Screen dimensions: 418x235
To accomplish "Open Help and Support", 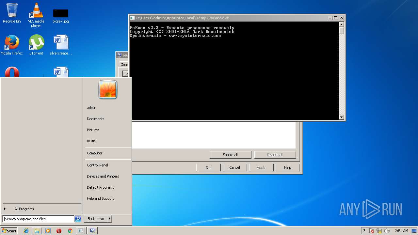I will point(108,198).
